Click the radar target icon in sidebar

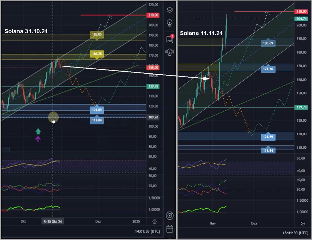(x=170, y=216)
